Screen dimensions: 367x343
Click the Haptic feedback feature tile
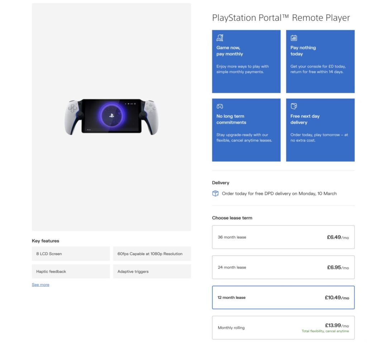coord(71,271)
